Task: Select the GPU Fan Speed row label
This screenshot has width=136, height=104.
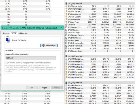Action: tap(73, 40)
